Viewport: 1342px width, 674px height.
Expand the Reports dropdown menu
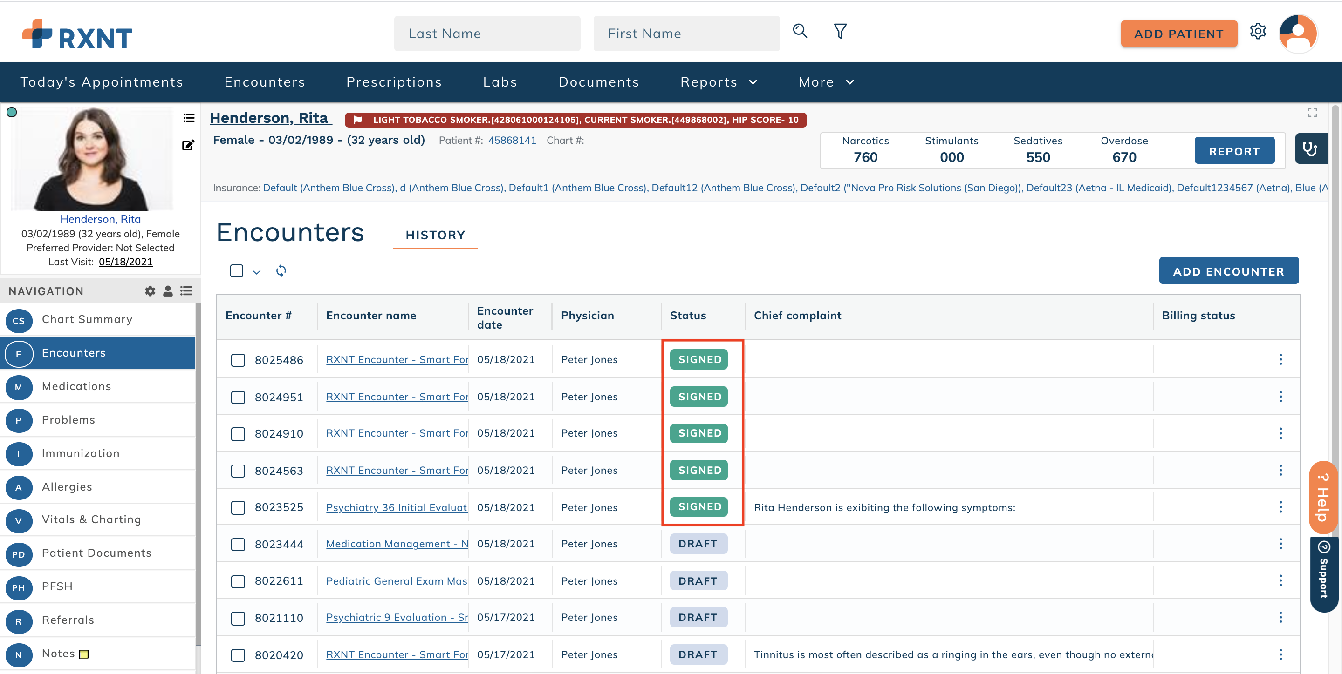[x=719, y=82]
